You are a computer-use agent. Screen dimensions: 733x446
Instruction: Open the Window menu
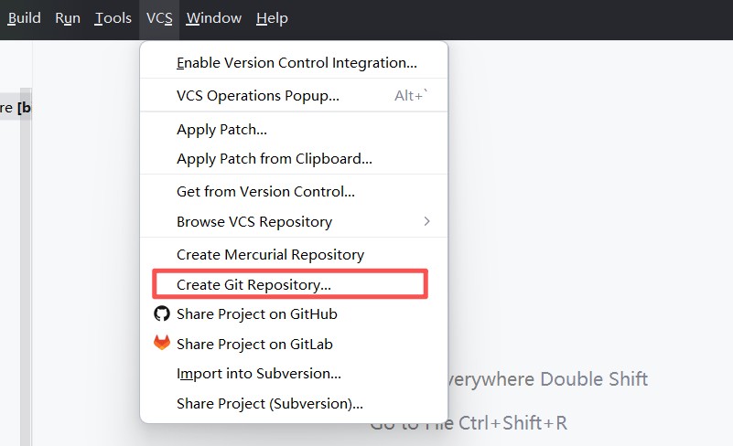(x=213, y=18)
